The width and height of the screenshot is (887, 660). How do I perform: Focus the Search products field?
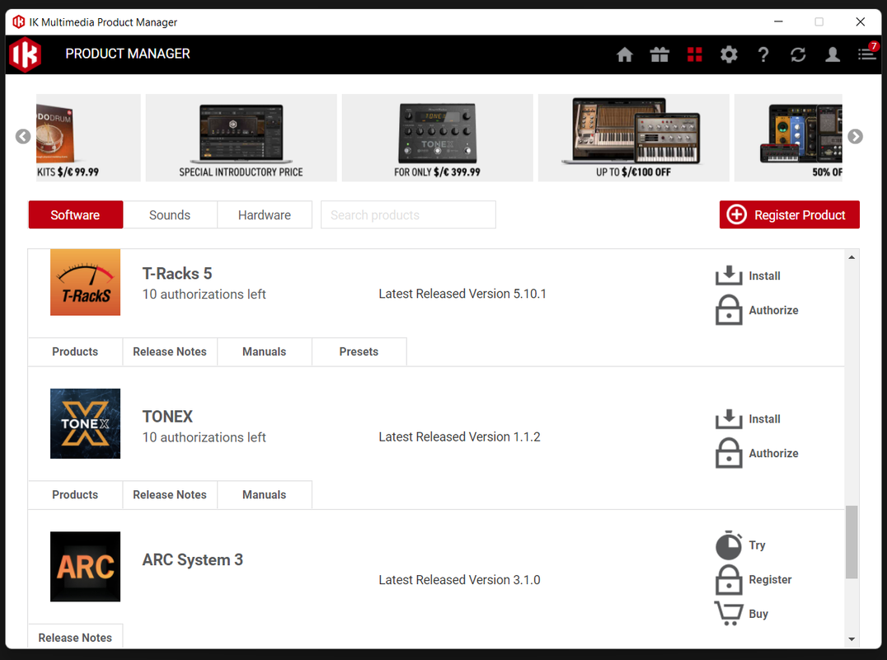coord(408,214)
